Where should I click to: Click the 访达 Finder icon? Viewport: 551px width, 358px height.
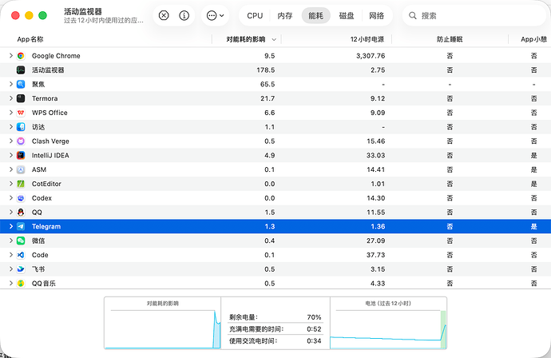[x=21, y=127]
